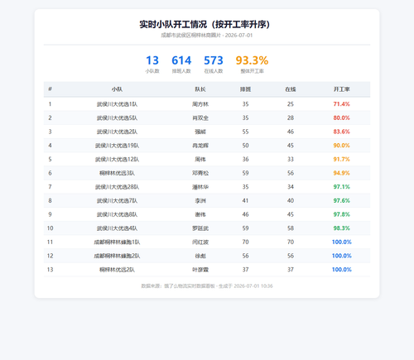This screenshot has width=414, height=360.
Task: Click online count 25 in row 1
Action: pyautogui.click(x=291, y=104)
